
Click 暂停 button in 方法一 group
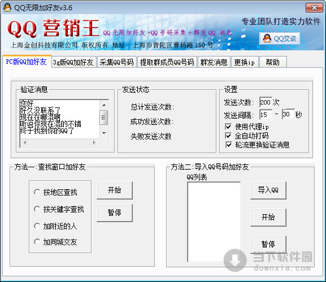coord(115,212)
